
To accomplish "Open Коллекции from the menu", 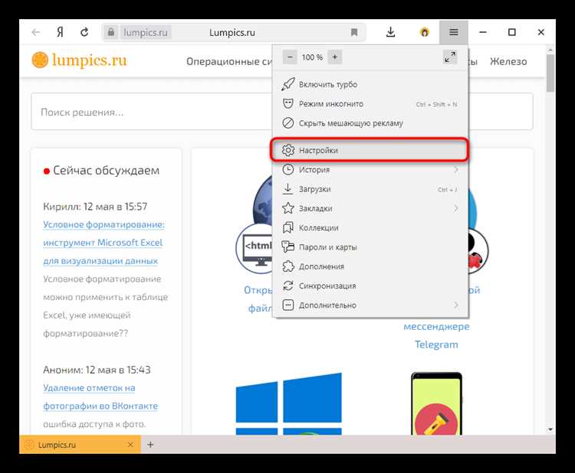I will (x=370, y=228).
